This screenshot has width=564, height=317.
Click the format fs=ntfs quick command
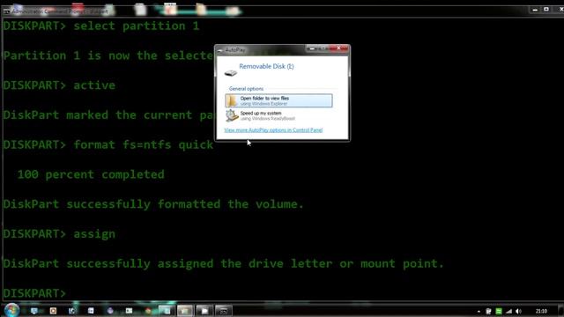(x=143, y=144)
